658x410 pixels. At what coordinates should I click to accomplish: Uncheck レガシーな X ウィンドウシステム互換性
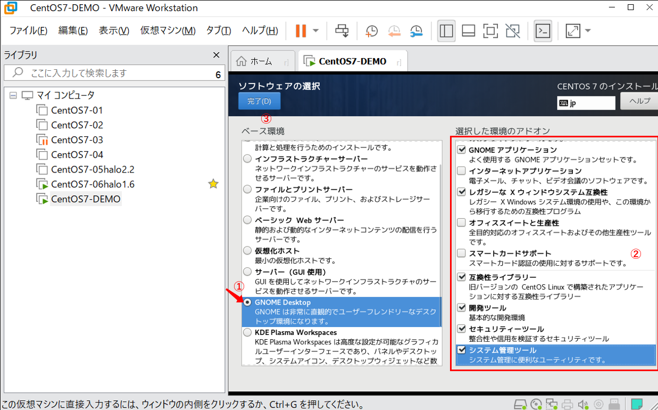(461, 192)
